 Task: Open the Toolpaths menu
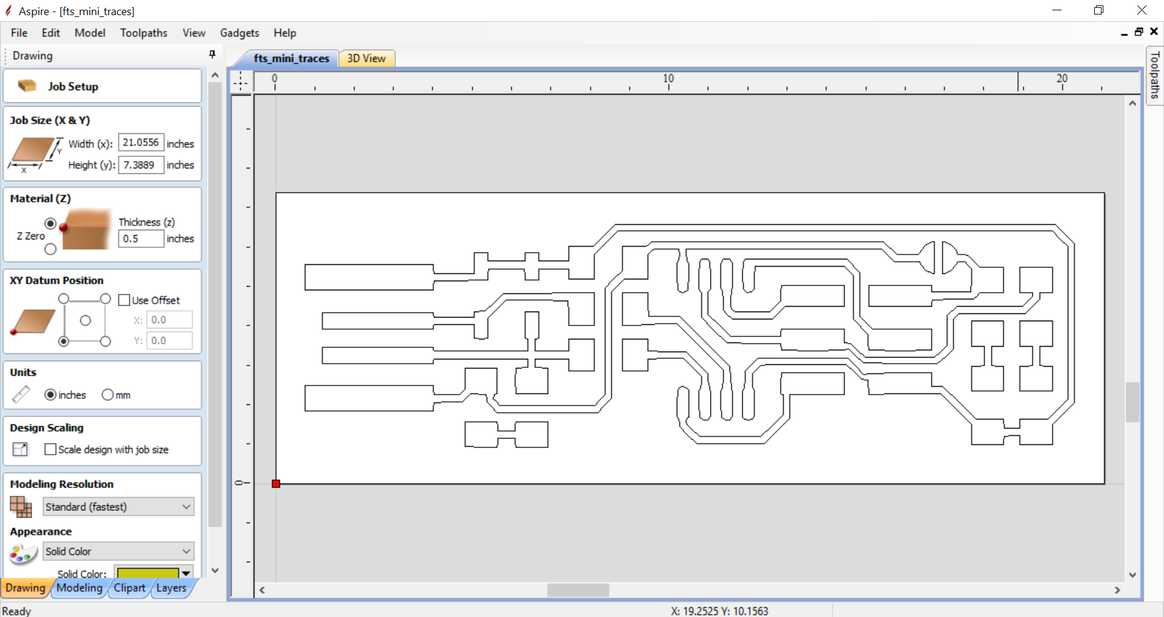(x=144, y=33)
